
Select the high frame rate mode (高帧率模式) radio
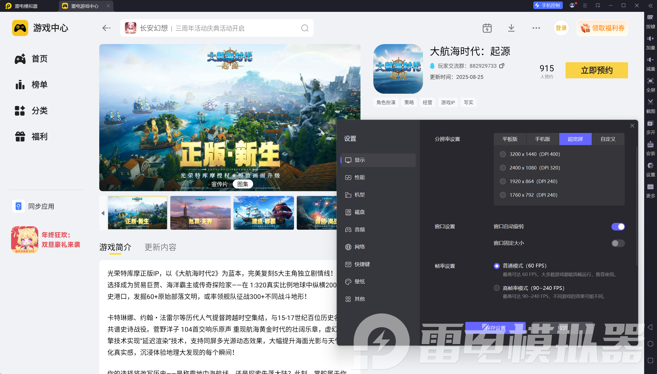[x=497, y=288]
